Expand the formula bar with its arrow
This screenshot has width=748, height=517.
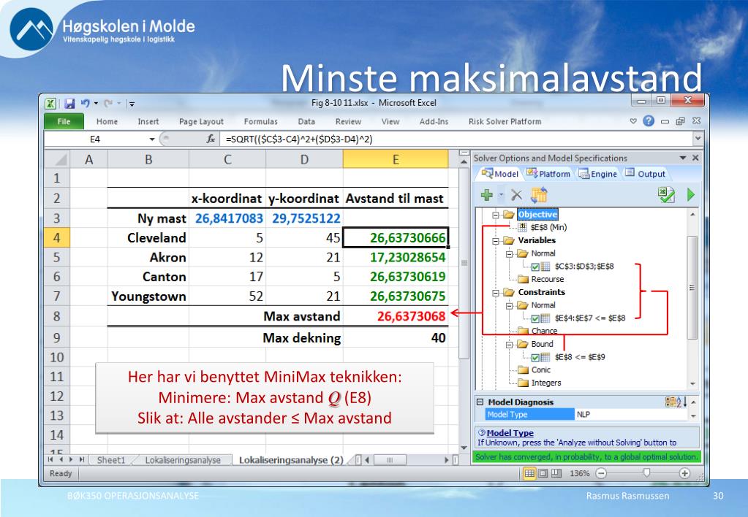pos(698,139)
